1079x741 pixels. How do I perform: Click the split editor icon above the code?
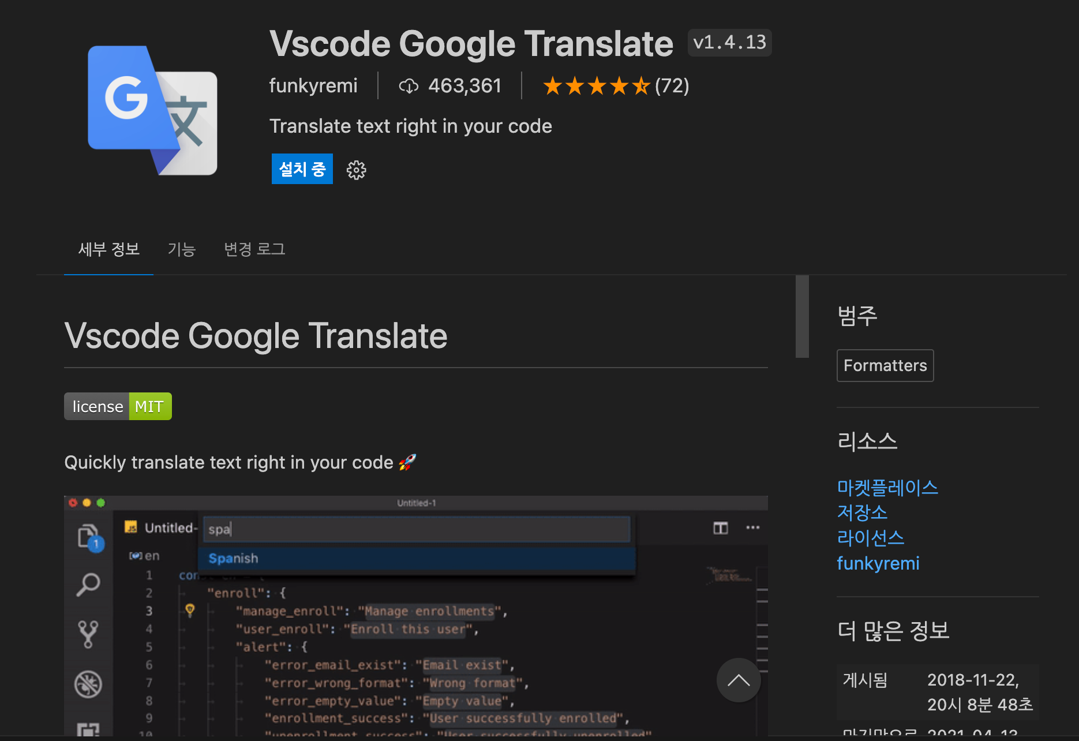click(x=720, y=527)
